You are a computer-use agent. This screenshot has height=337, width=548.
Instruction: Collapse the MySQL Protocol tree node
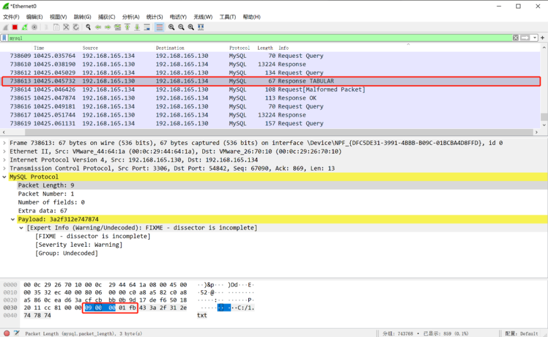5,177
